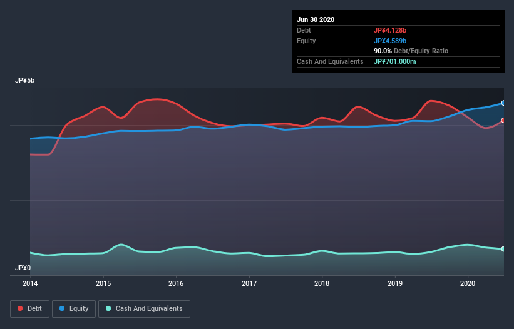Toggle the Debt series in the legend

(31, 308)
